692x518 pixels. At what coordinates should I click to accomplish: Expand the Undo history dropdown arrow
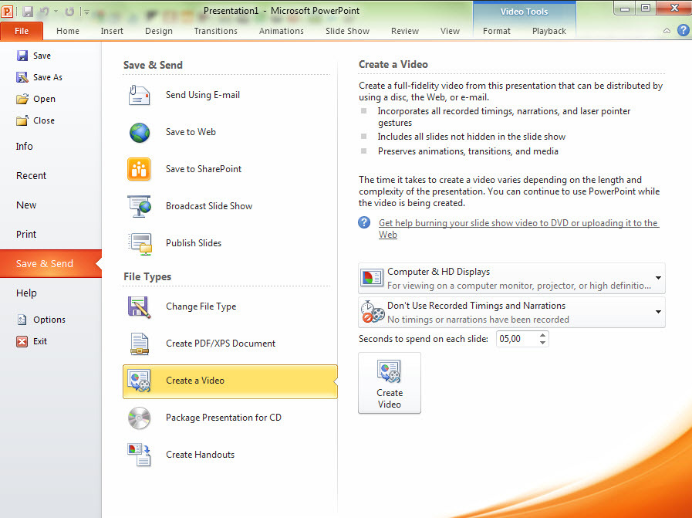click(x=56, y=12)
